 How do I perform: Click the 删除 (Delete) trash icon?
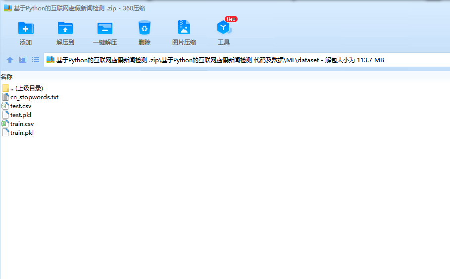[145, 28]
